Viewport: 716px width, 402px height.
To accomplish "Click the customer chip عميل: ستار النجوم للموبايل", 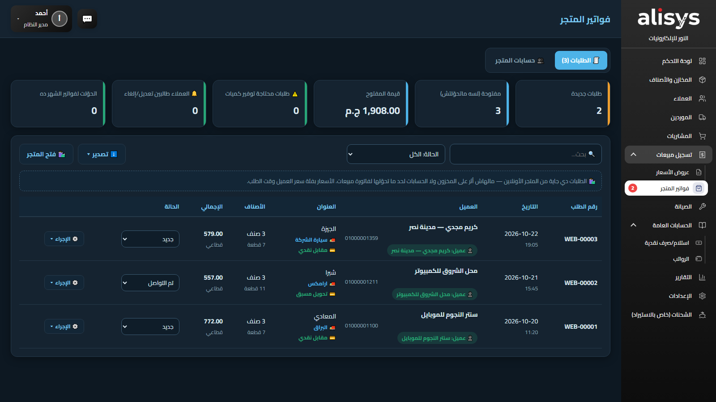I will tap(437, 338).
